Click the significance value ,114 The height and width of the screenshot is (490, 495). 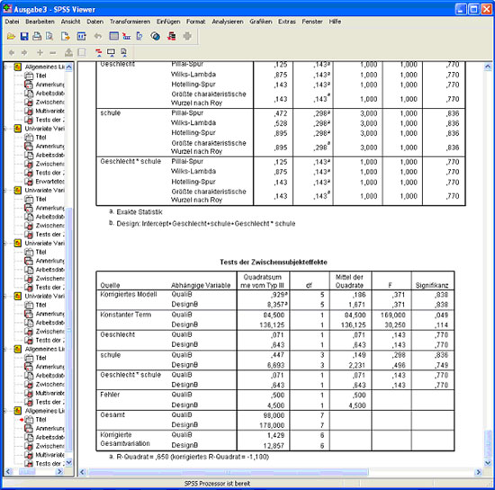(x=441, y=325)
